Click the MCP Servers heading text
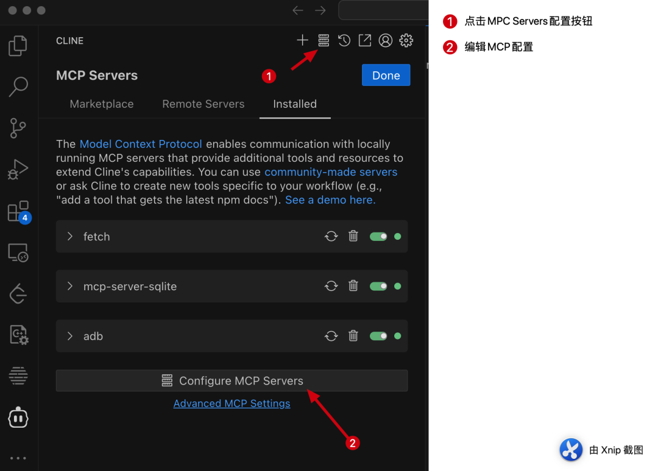The width and height of the screenshot is (658, 471). [97, 75]
